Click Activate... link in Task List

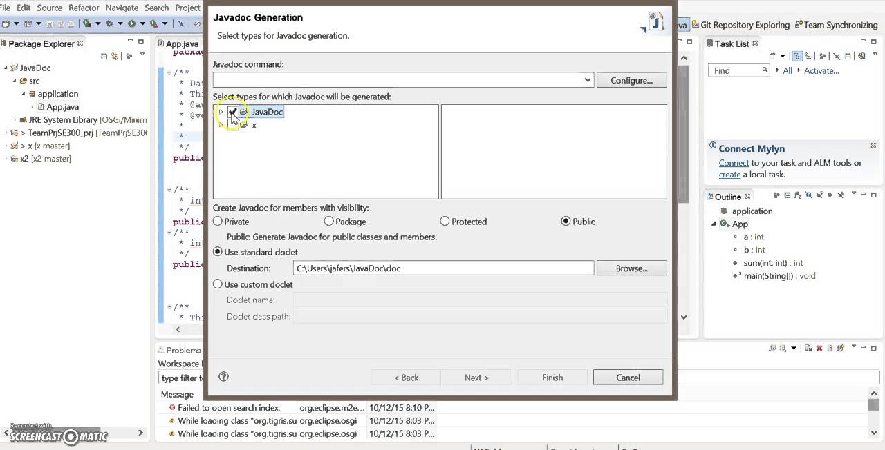tap(821, 70)
